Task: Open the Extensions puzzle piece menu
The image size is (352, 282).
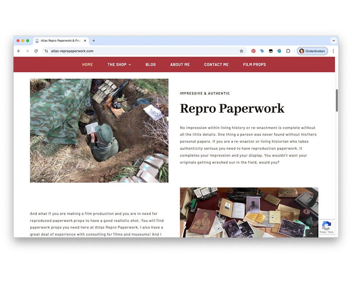Action: [288, 51]
